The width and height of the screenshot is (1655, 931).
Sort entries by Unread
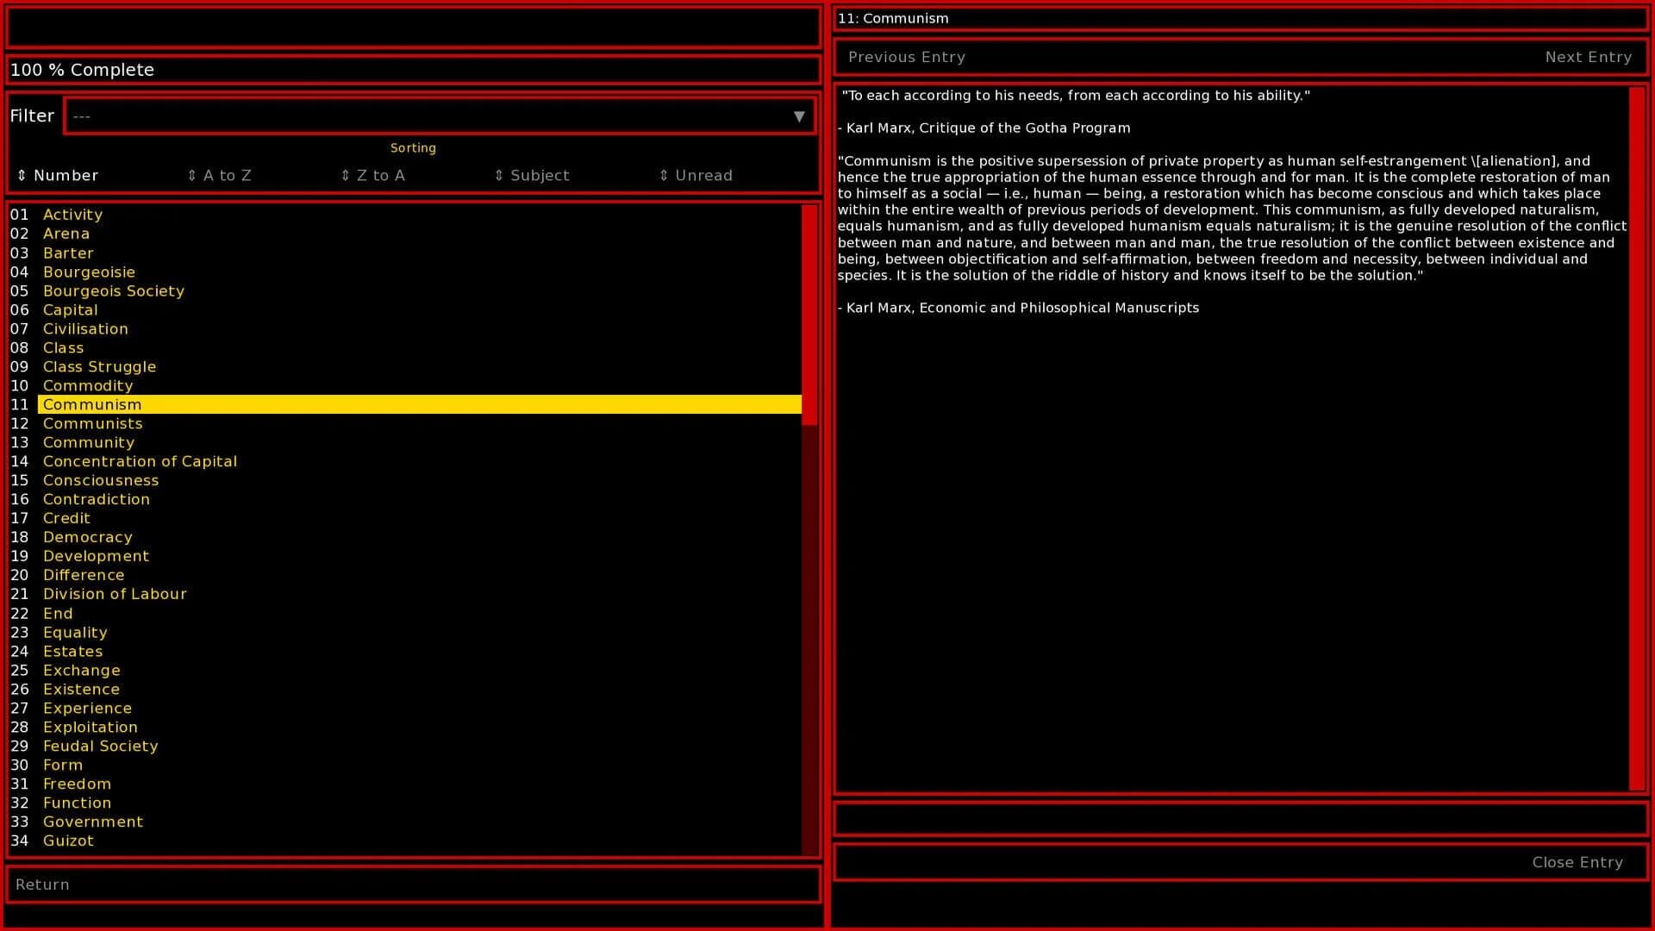696,175
